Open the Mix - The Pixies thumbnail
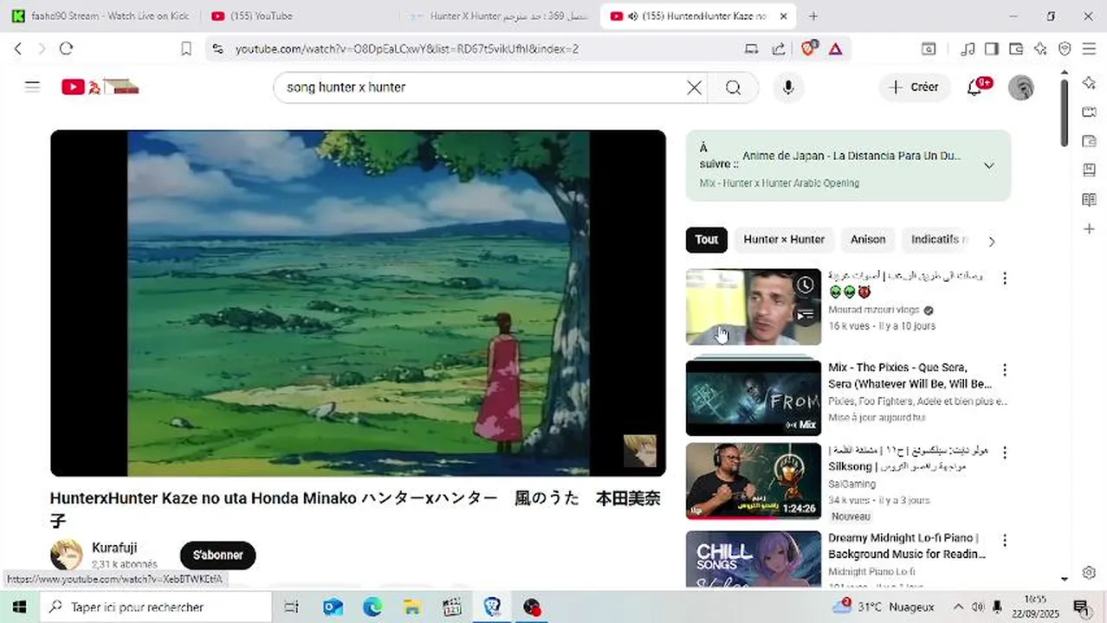The image size is (1107, 623). pos(754,398)
